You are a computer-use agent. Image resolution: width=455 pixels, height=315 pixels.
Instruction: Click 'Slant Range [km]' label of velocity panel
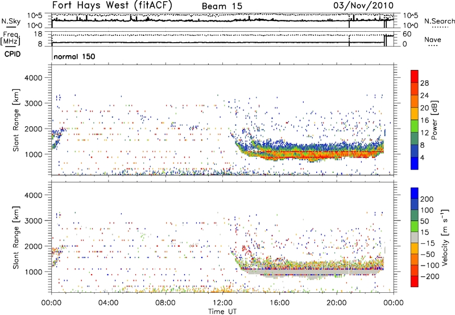pyautogui.click(x=16, y=238)
